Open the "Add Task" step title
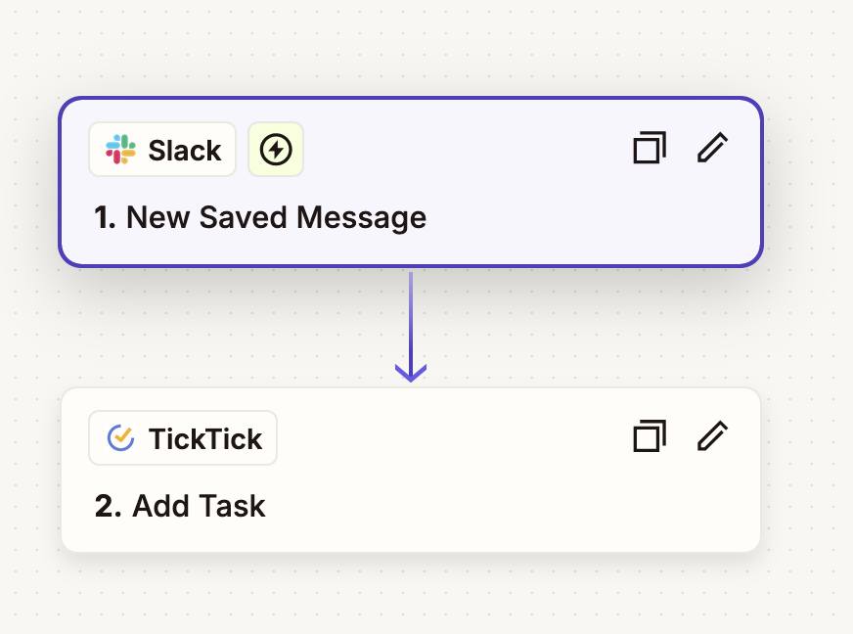This screenshot has height=634, width=853. pyautogui.click(x=180, y=506)
